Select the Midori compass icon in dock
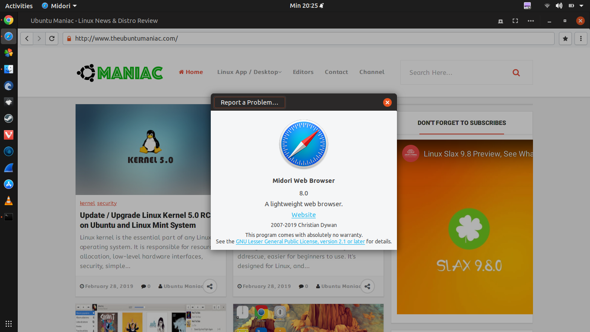Screen dimensions: 590x332 [9, 36]
